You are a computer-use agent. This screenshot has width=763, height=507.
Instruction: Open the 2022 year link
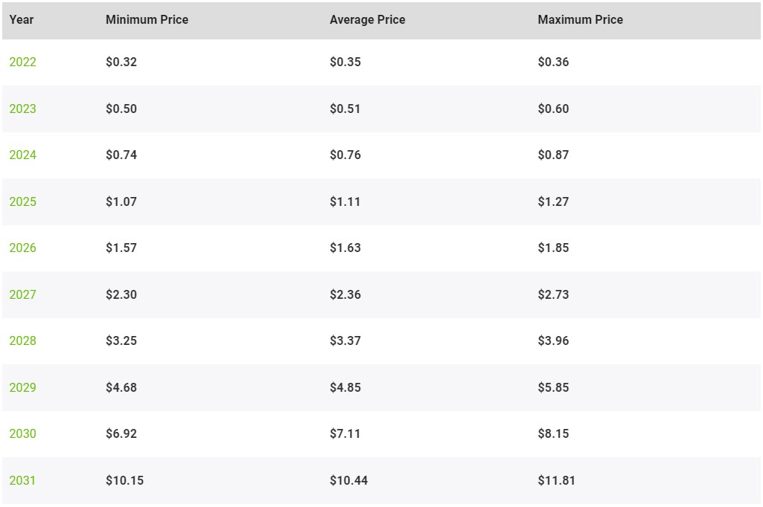tap(22, 62)
